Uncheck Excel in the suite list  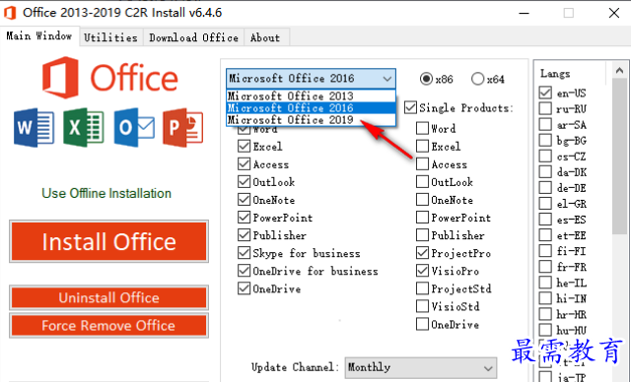[x=244, y=147]
